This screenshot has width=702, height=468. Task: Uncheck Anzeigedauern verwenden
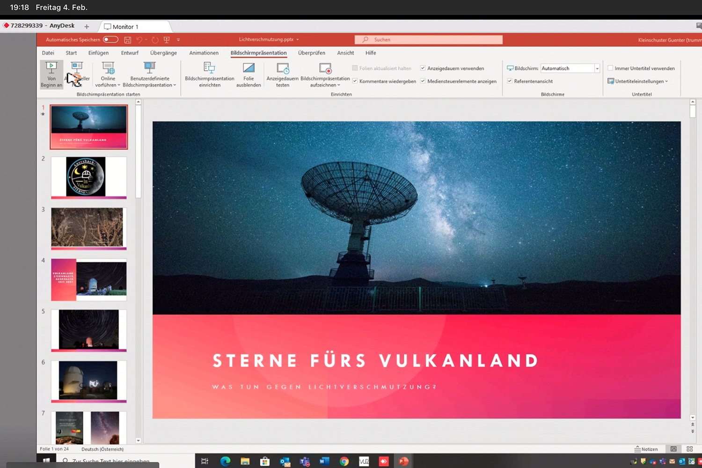pos(423,68)
